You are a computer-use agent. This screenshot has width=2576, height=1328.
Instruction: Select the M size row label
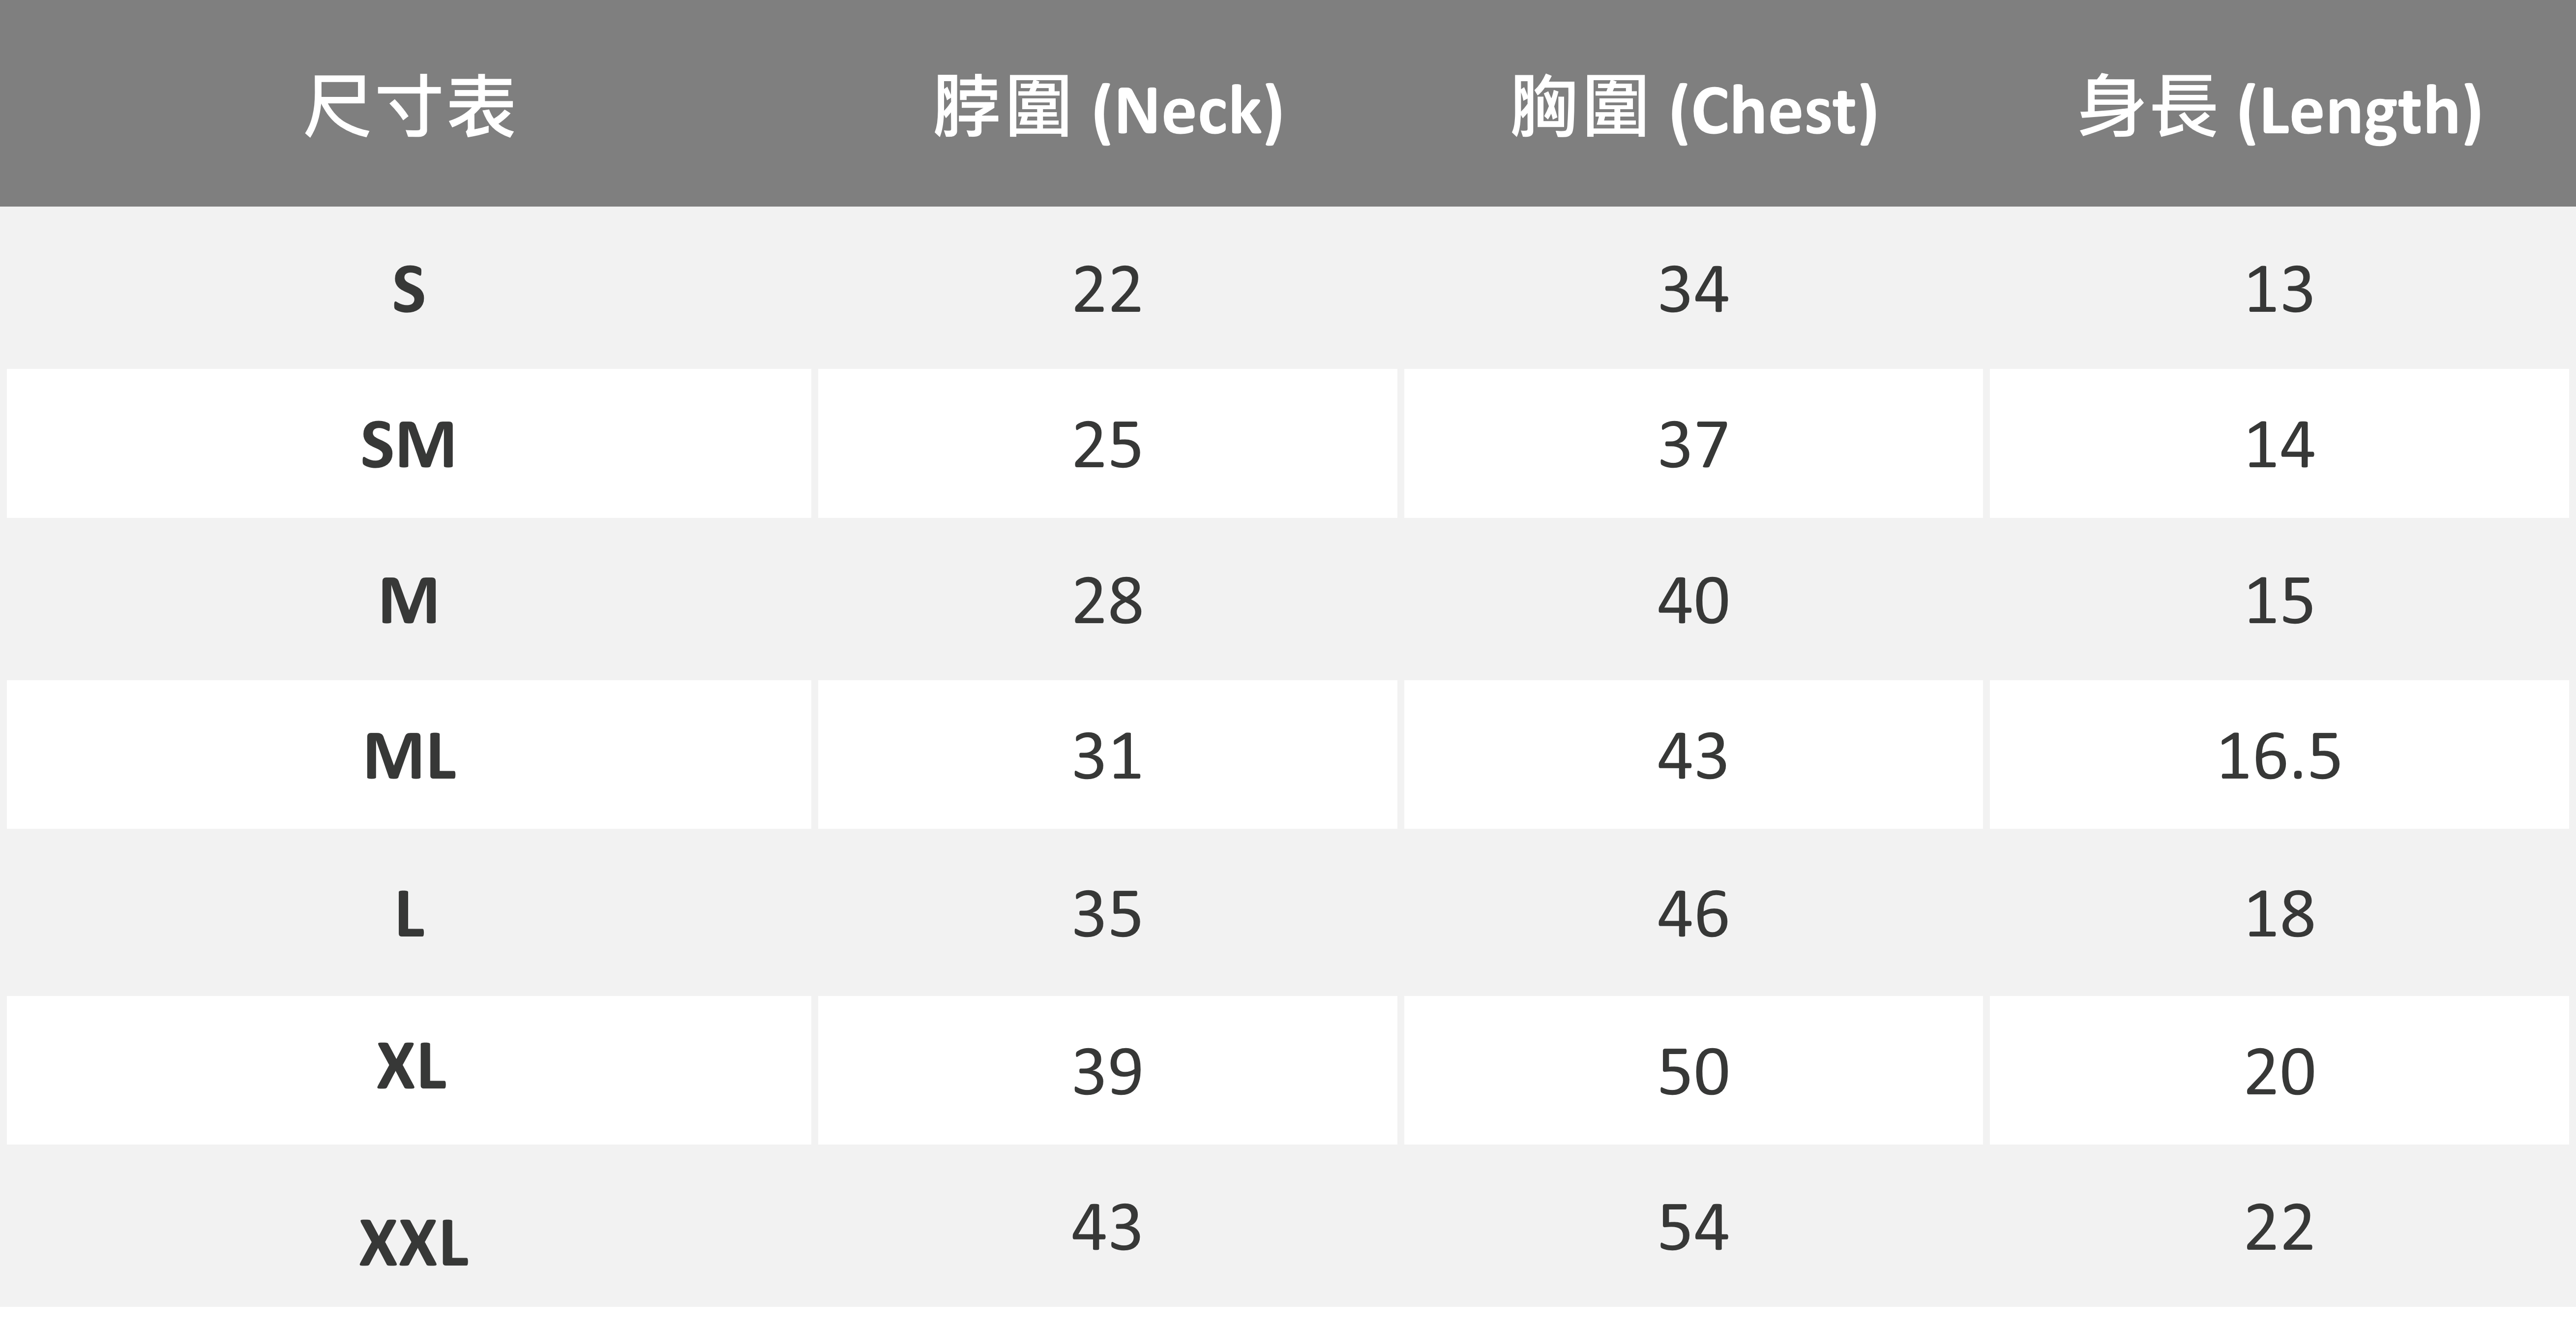click(409, 601)
